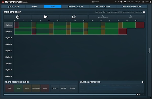Toggle the song power enable button

tap(18, 17)
